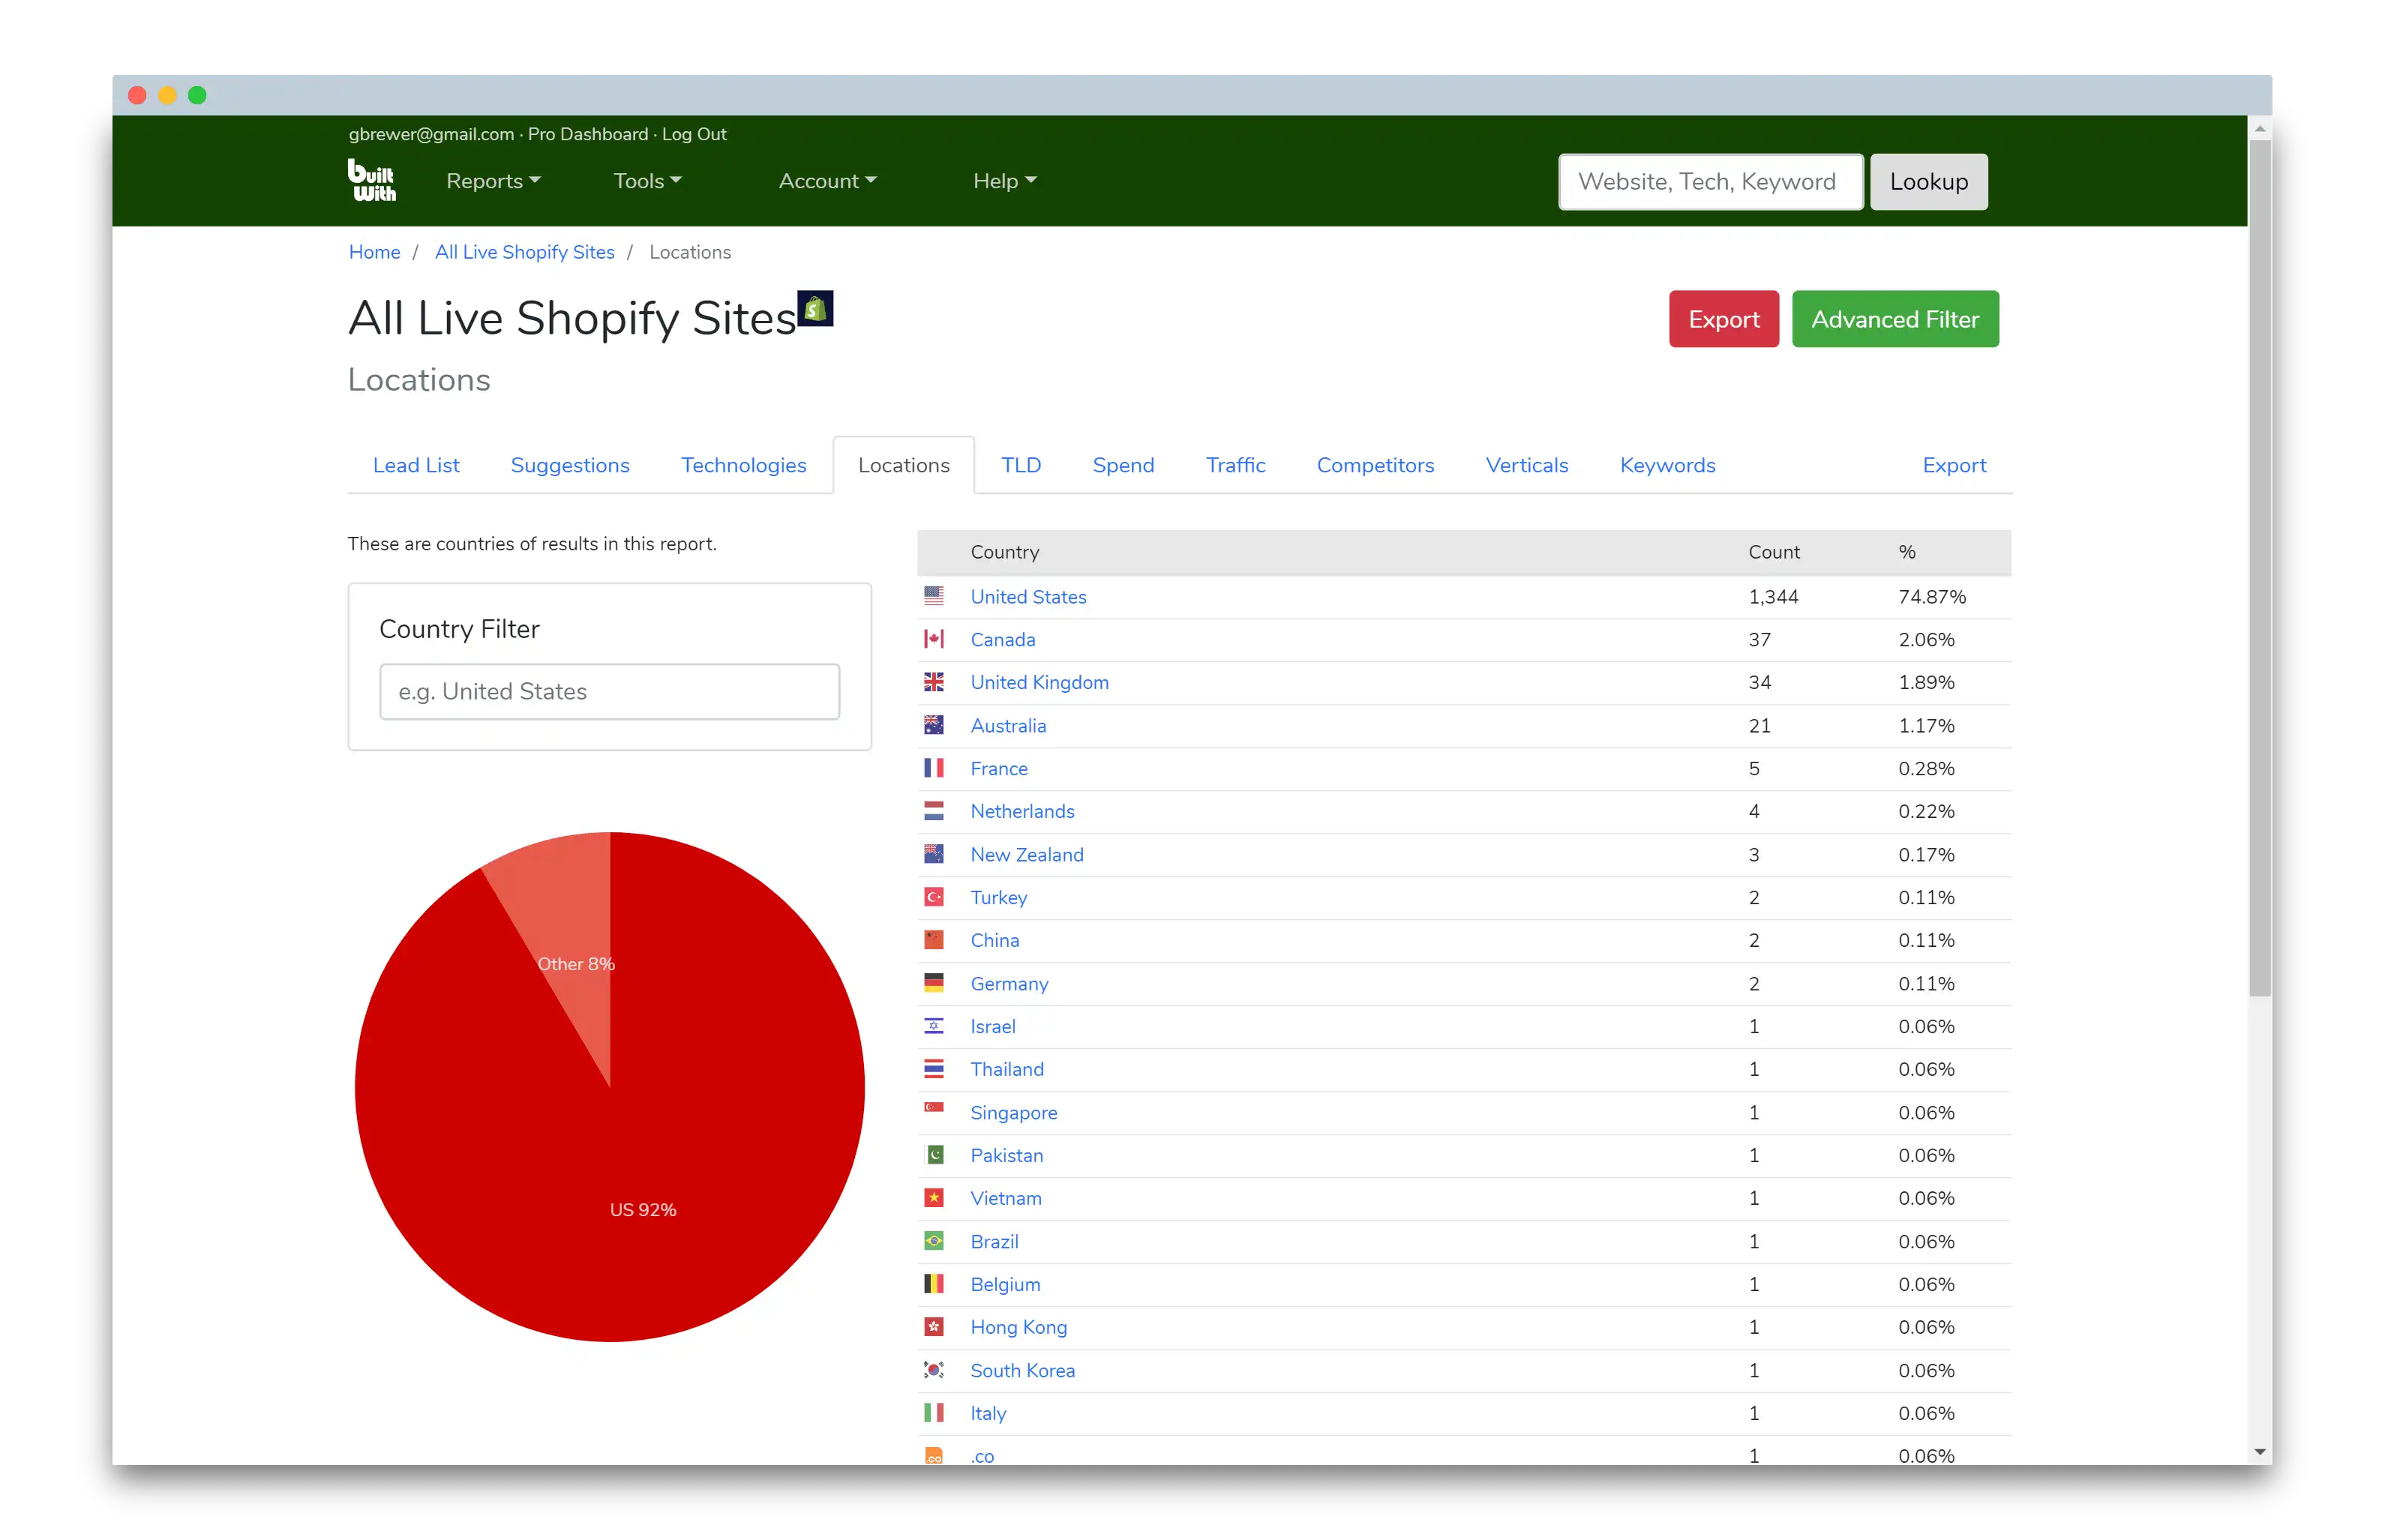Click the France flag icon
Viewport: 2385px width, 1540px height.
[933, 768]
